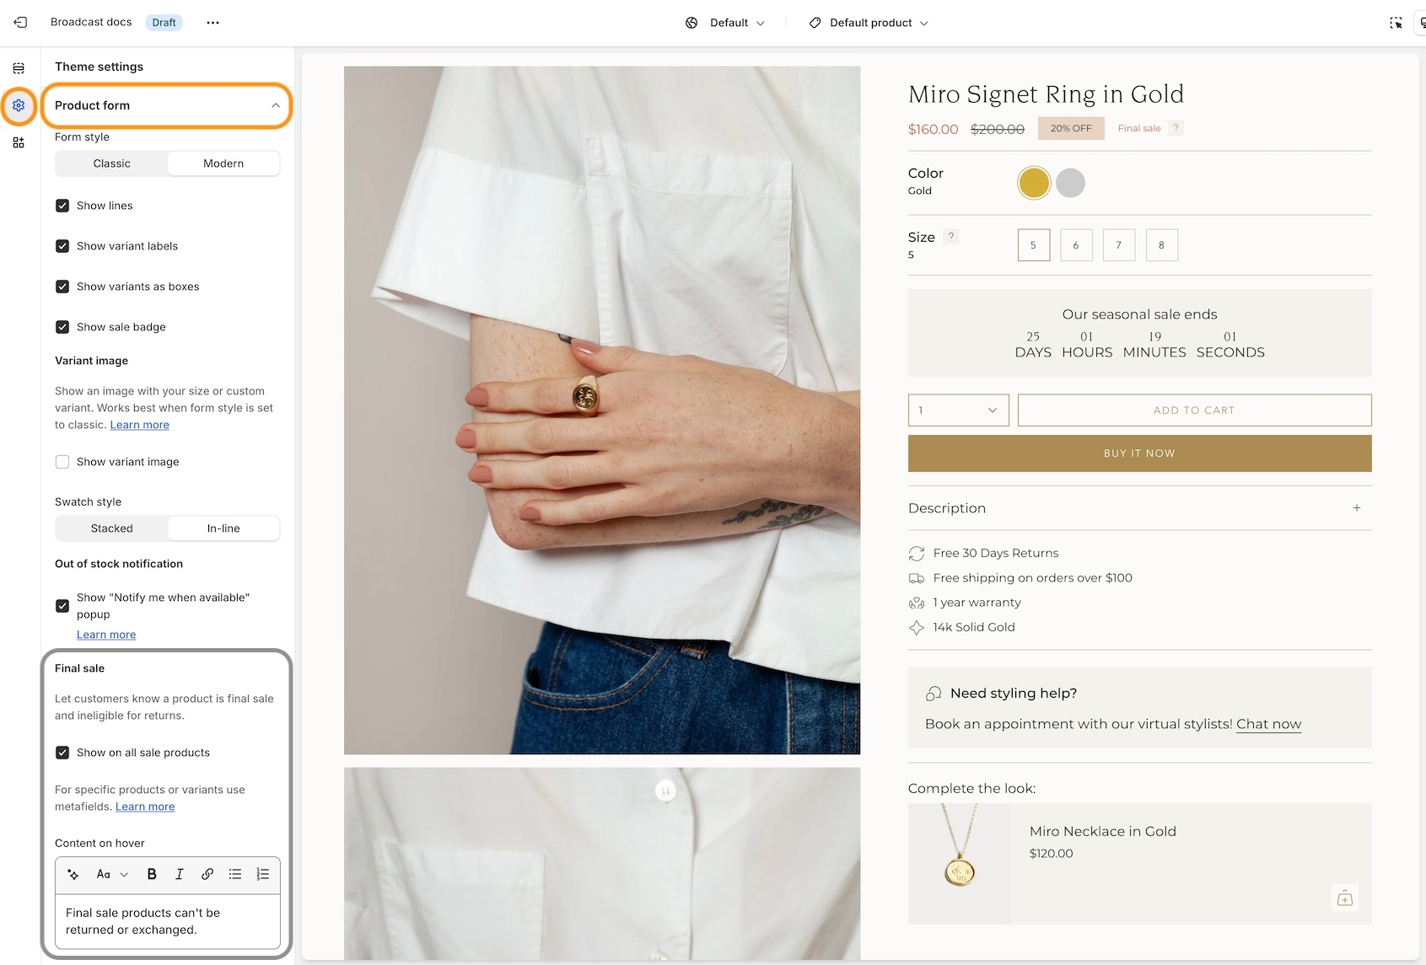Open the Apps icon in sidebar
This screenshot has width=1426, height=965.
tap(19, 142)
